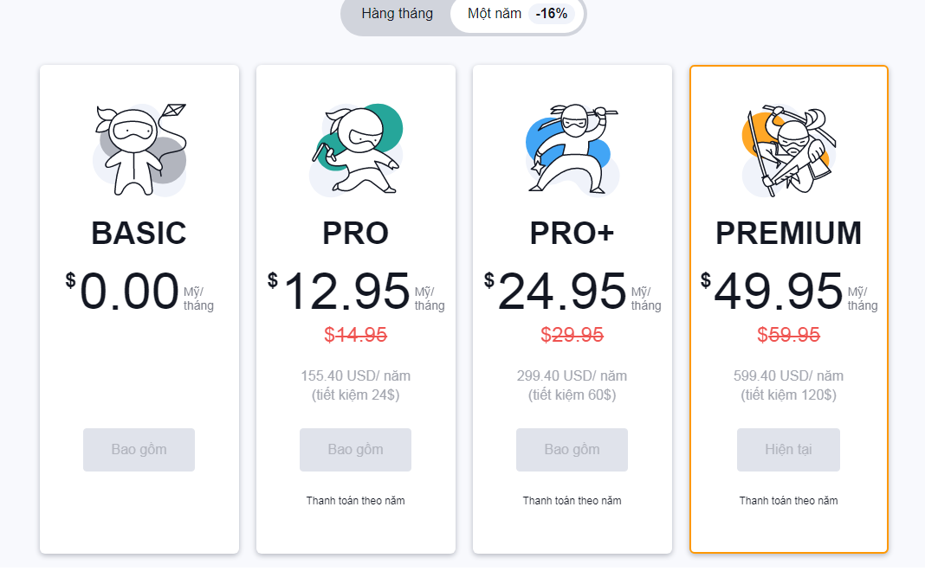
Task: Switch billing to Hàng tháng
Action: 398,14
